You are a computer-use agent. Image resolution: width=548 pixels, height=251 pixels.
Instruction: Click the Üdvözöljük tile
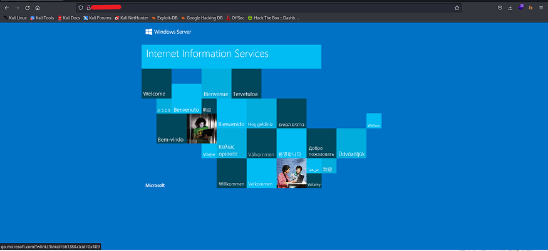click(x=351, y=144)
